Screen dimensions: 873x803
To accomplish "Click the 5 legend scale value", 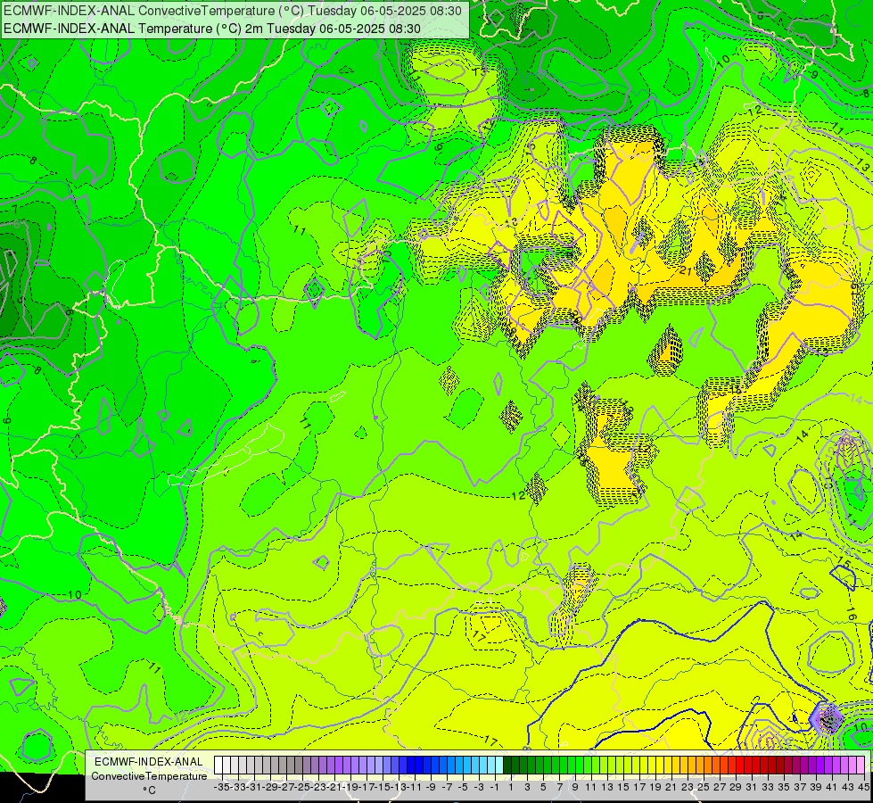I will [x=543, y=787].
